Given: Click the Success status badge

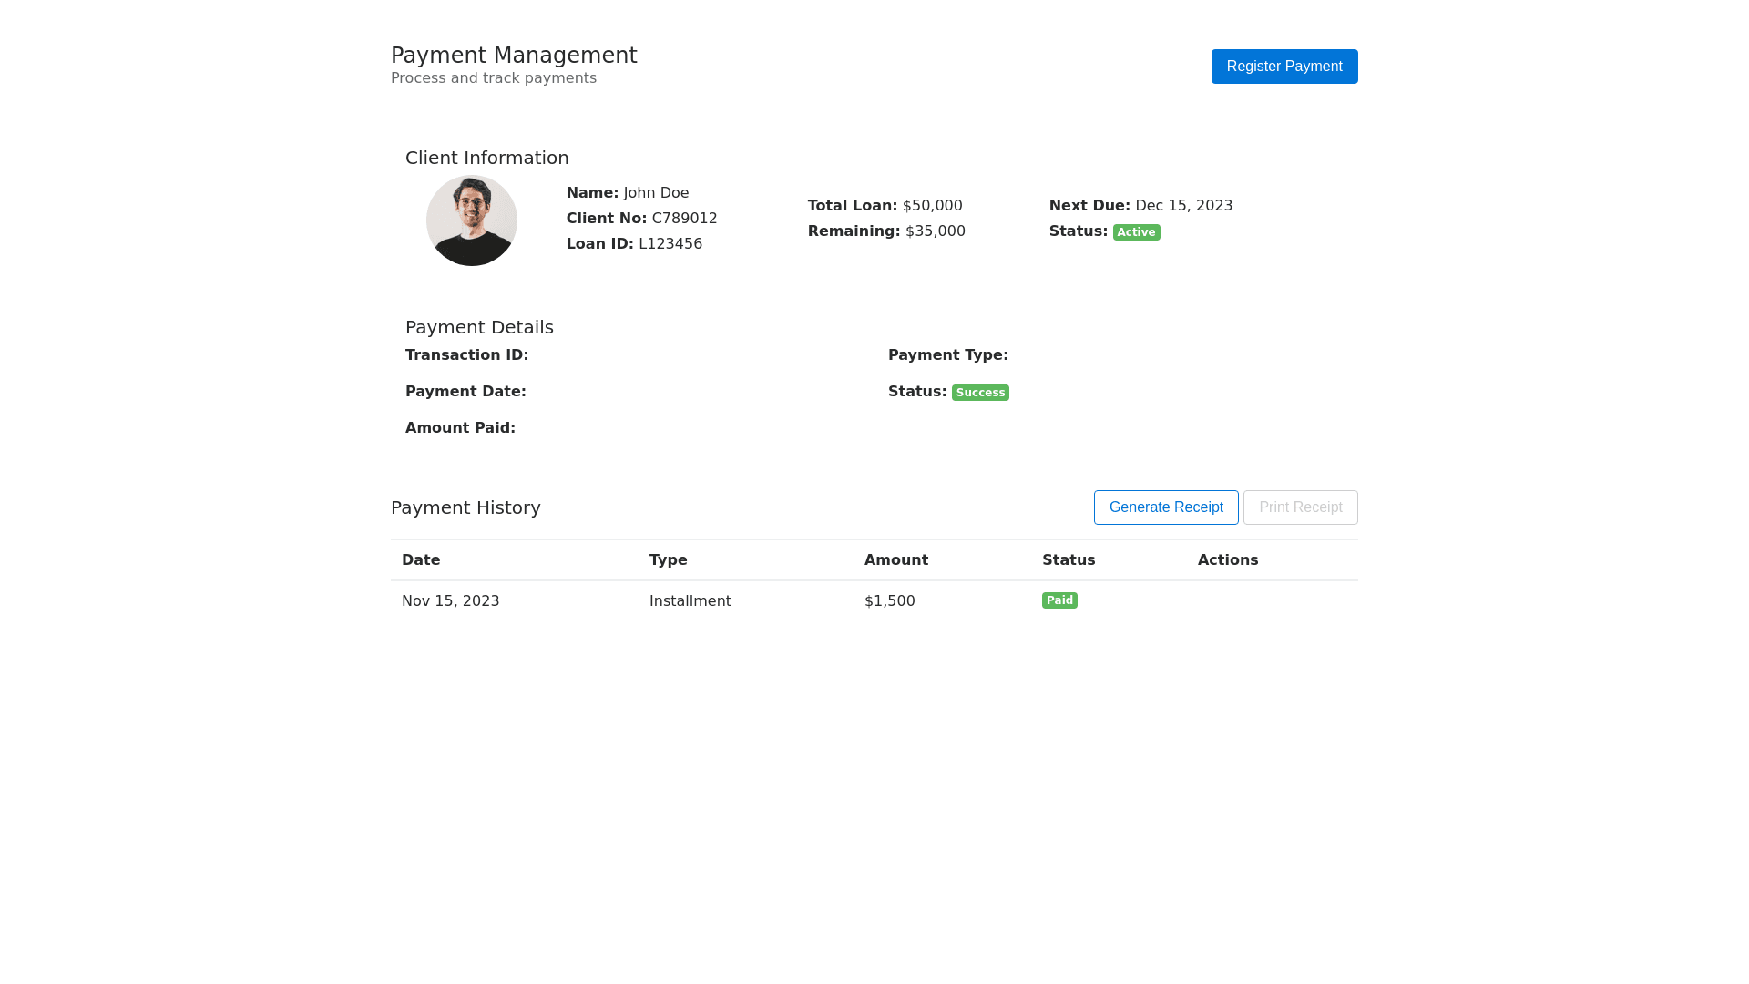Looking at the screenshot, I should 980,393.
